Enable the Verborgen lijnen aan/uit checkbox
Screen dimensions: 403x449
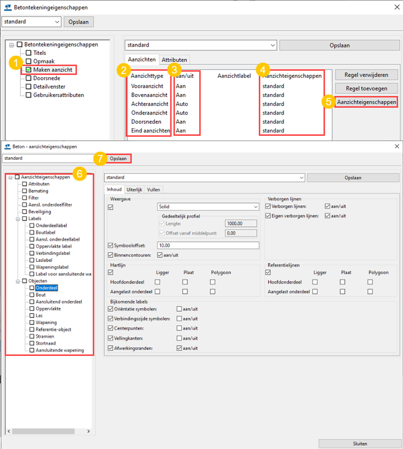tap(328, 206)
